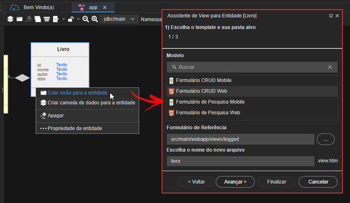Click the layers icon beside Criar camada
The height and width of the screenshot is (203, 350).
pos(43,102)
